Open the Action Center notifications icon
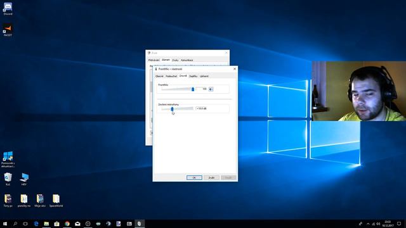This screenshot has height=228, width=406. point(399,224)
